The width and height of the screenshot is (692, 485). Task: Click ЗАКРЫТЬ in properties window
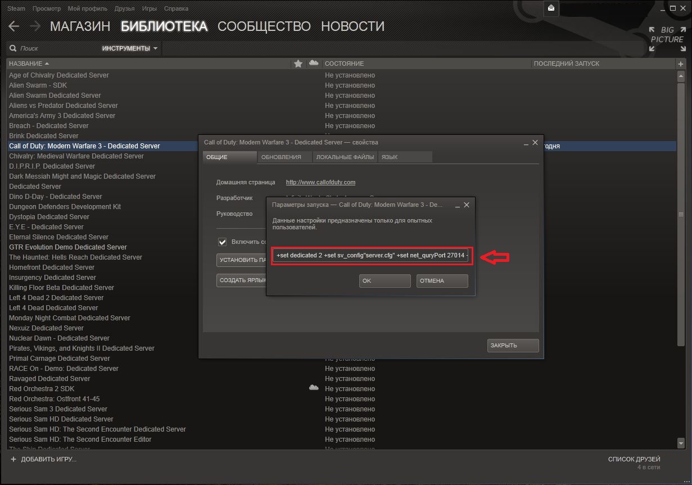pyautogui.click(x=513, y=345)
